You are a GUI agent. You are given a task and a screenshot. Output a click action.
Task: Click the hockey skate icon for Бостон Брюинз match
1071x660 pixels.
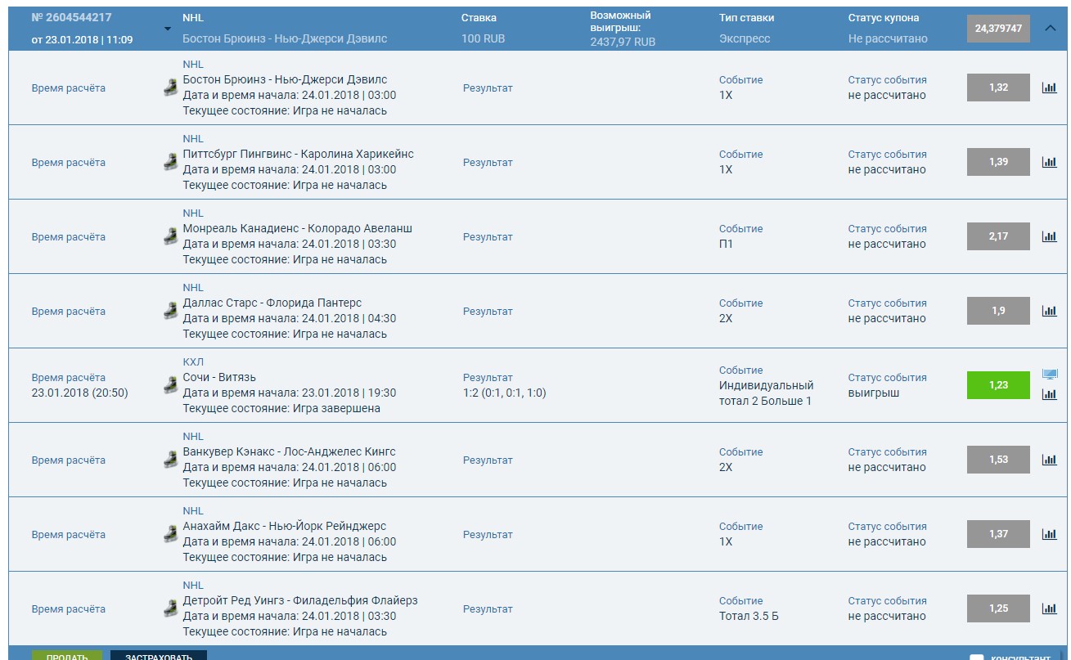point(170,88)
